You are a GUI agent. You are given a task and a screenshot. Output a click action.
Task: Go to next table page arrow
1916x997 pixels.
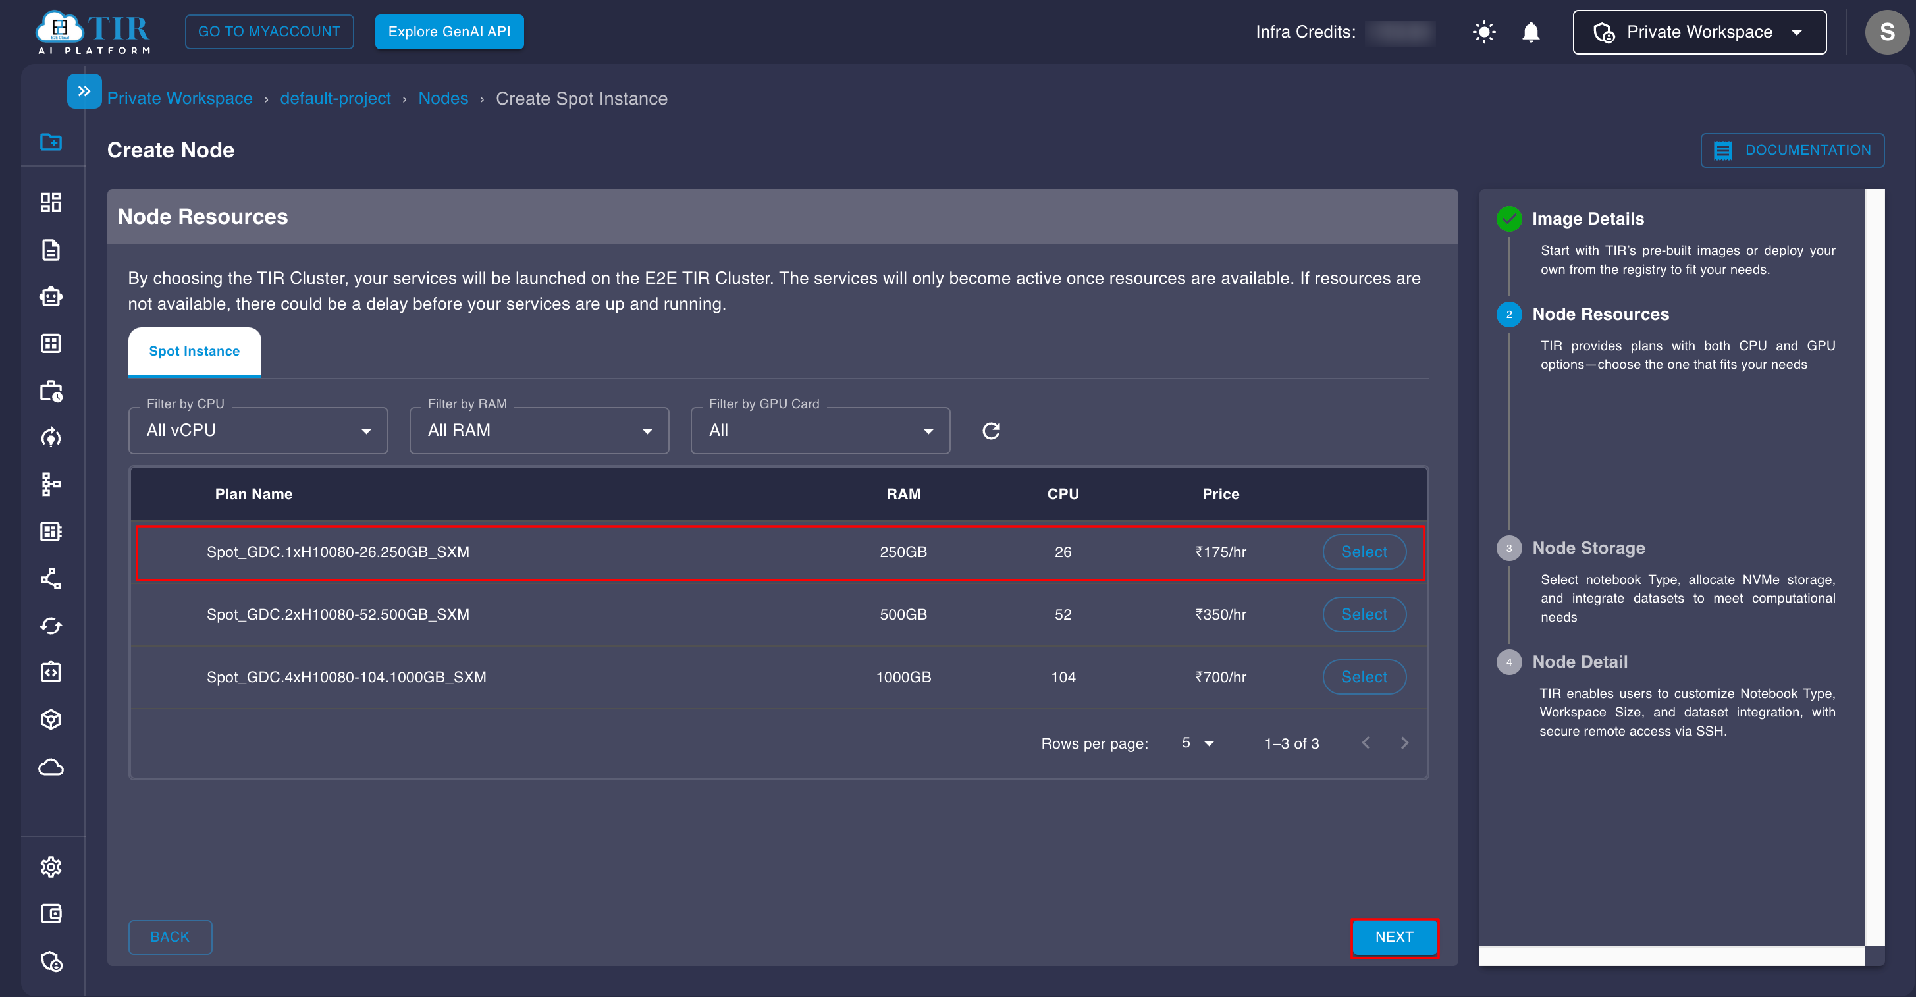pos(1404,743)
